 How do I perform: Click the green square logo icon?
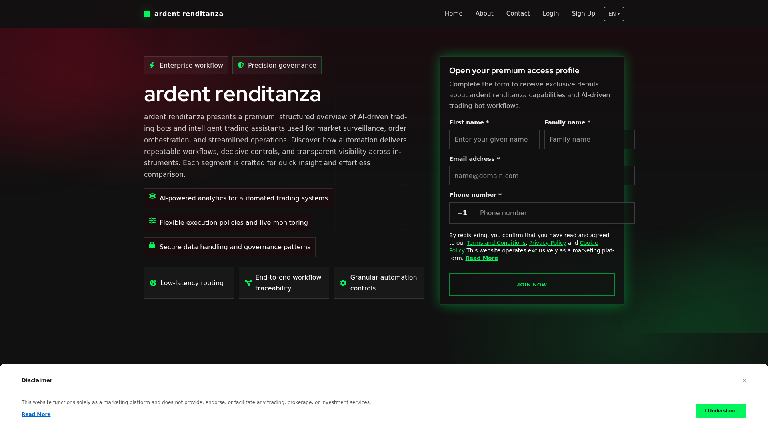[147, 14]
